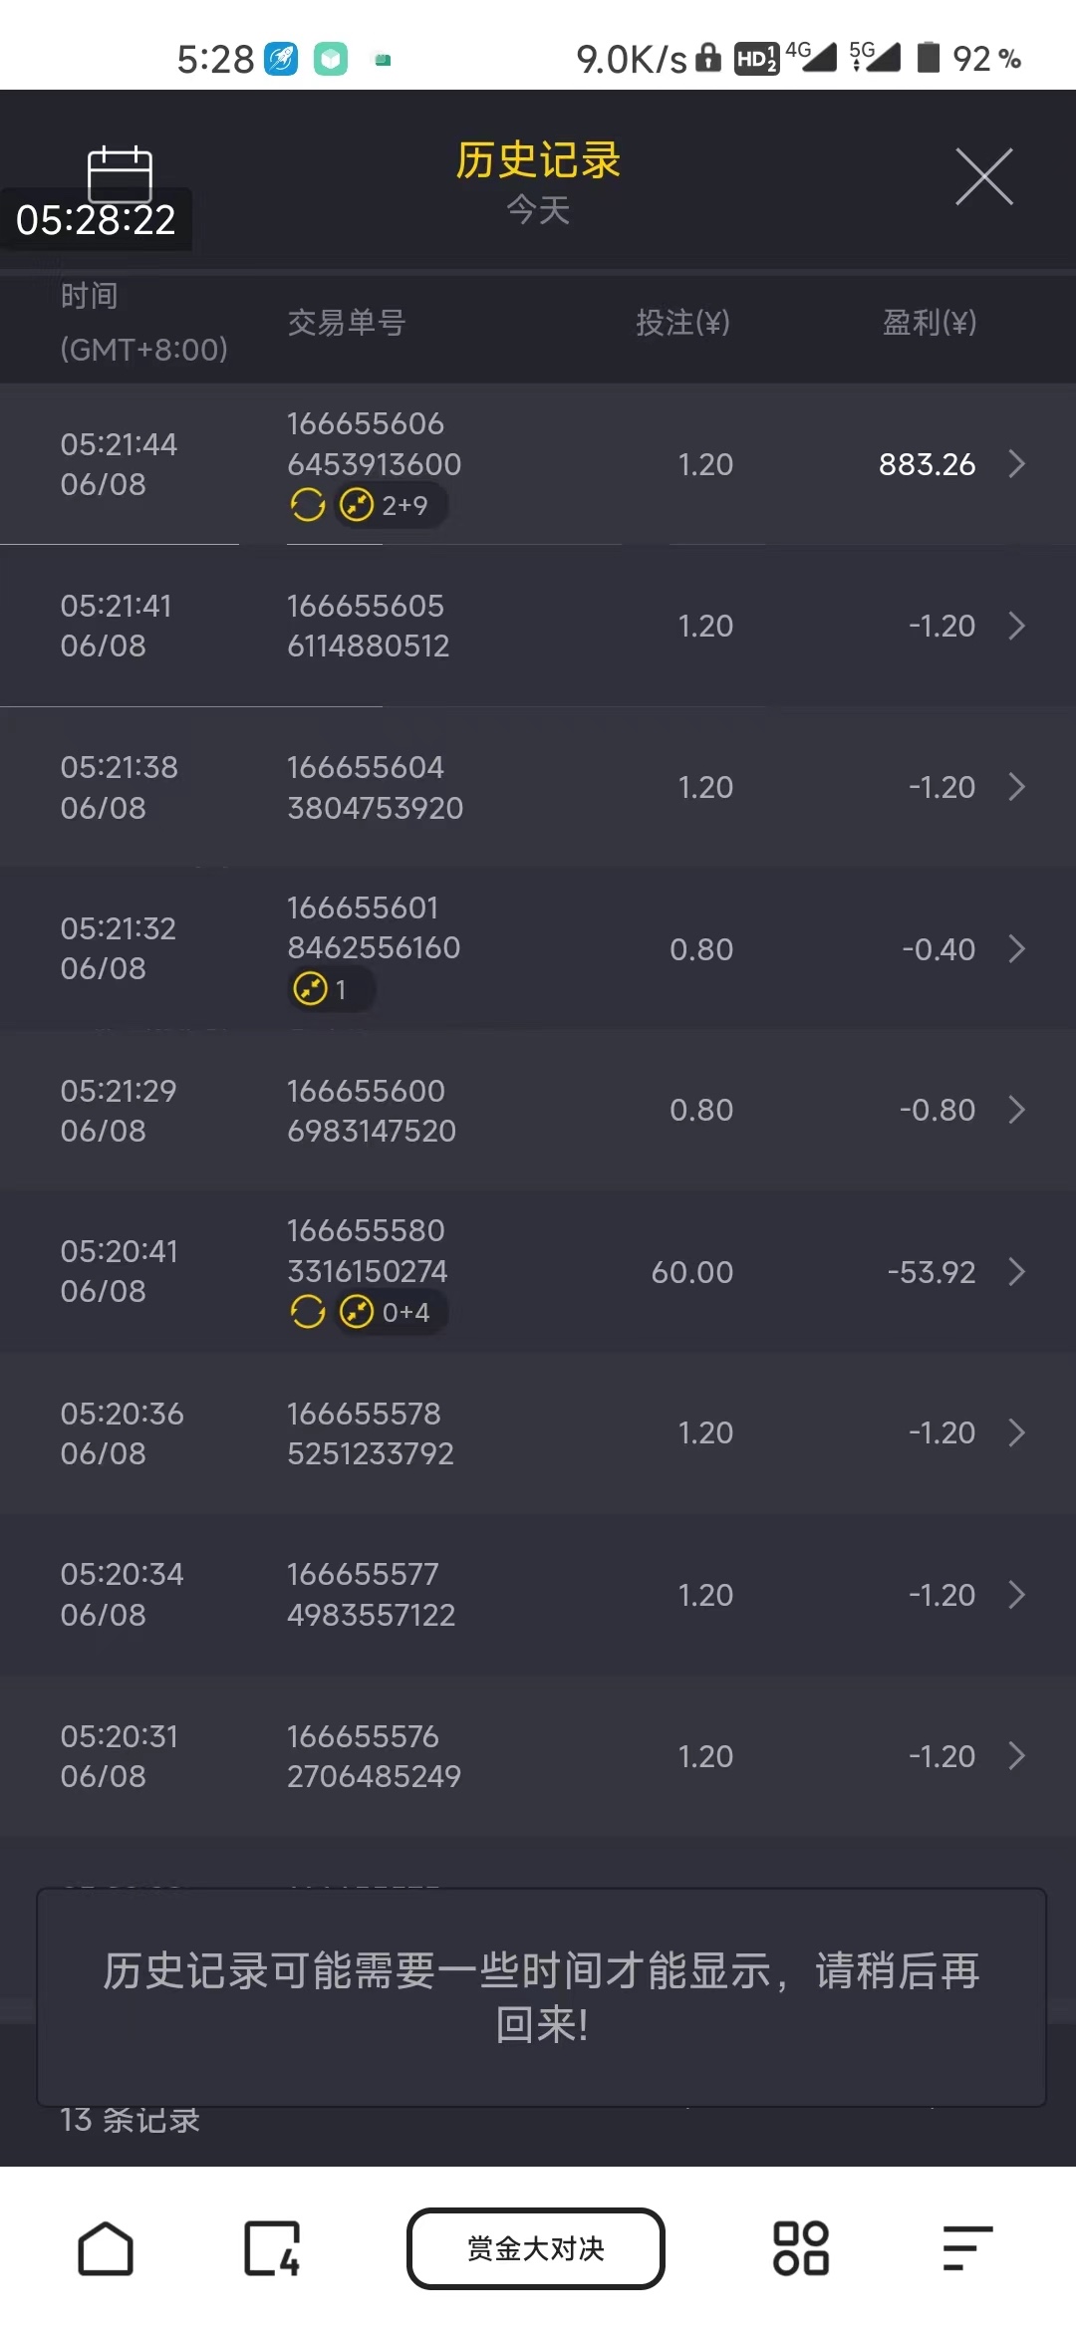Open details arrow for the -0.40 record
Screen dimensions: 1076x2331
point(1016,948)
